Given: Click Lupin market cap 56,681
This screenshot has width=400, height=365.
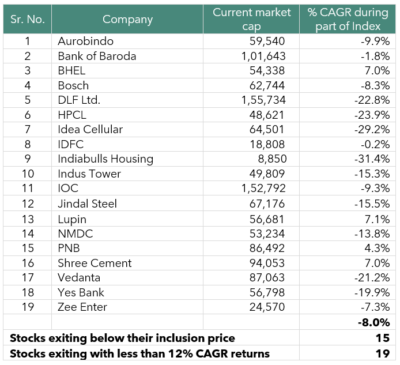Looking at the screenshot, I should click(x=267, y=219).
